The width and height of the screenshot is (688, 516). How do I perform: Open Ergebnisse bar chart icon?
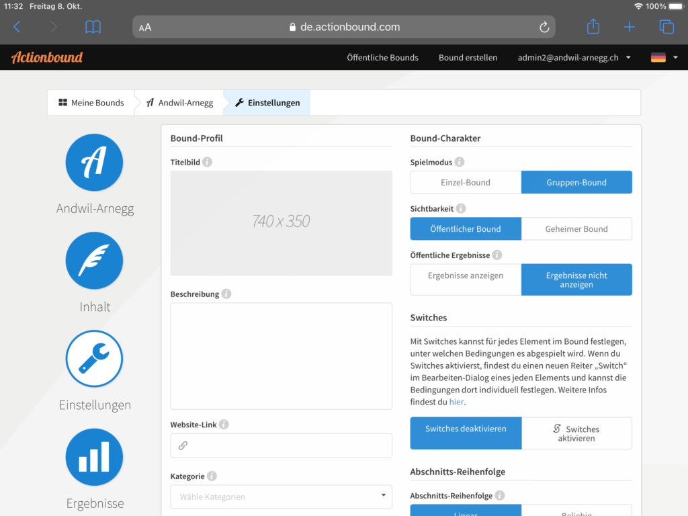click(x=94, y=457)
